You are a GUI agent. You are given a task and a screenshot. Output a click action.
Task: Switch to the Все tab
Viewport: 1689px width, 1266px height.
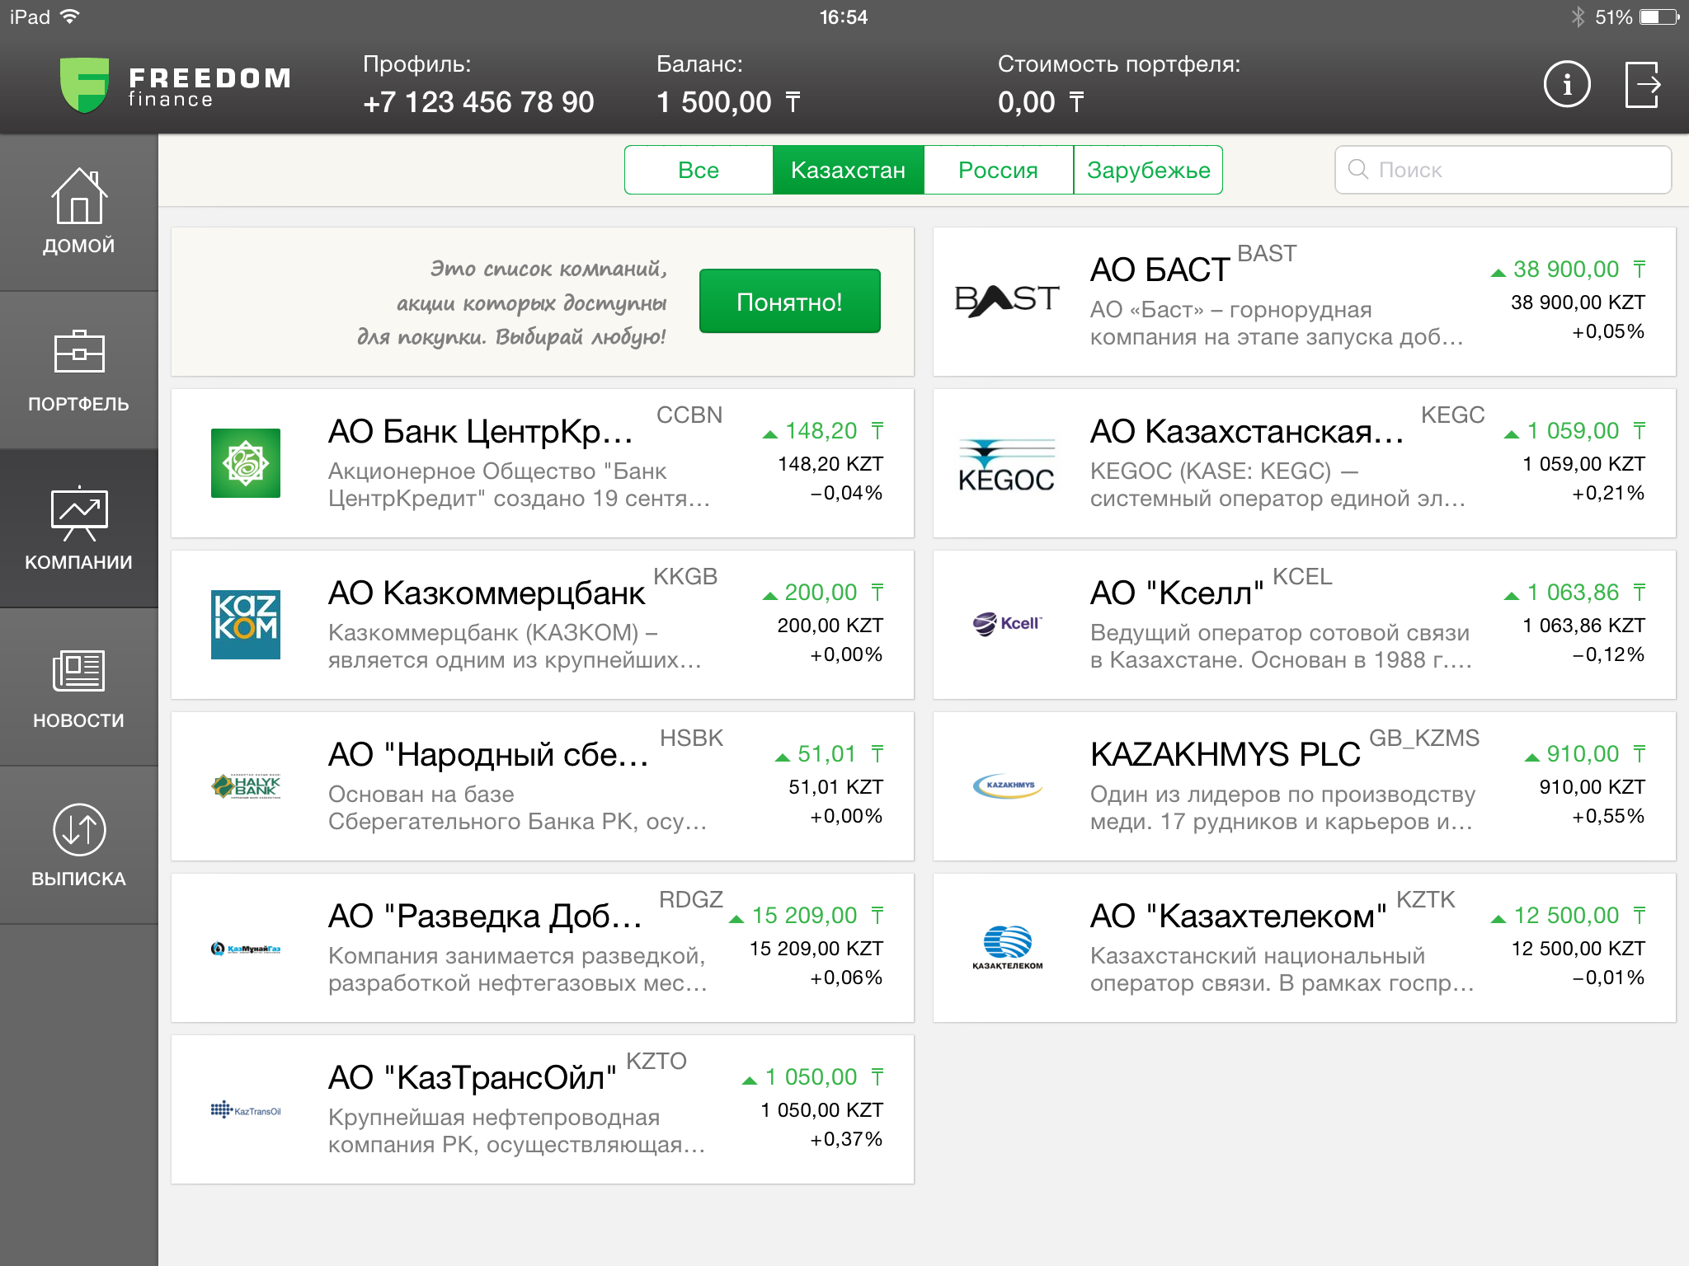(699, 170)
